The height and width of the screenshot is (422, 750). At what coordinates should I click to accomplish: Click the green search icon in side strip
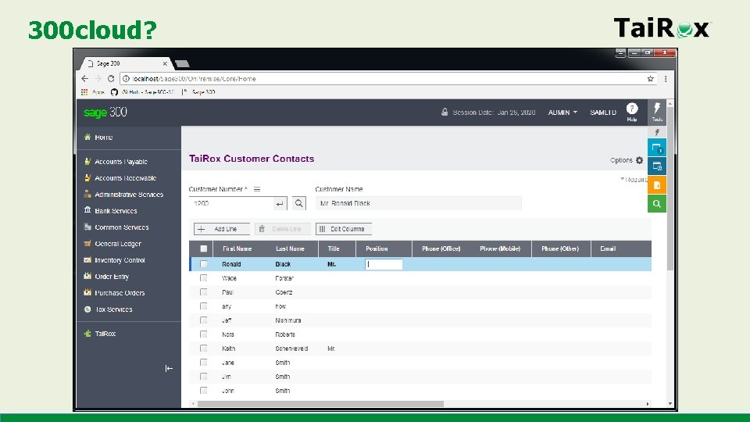(657, 203)
